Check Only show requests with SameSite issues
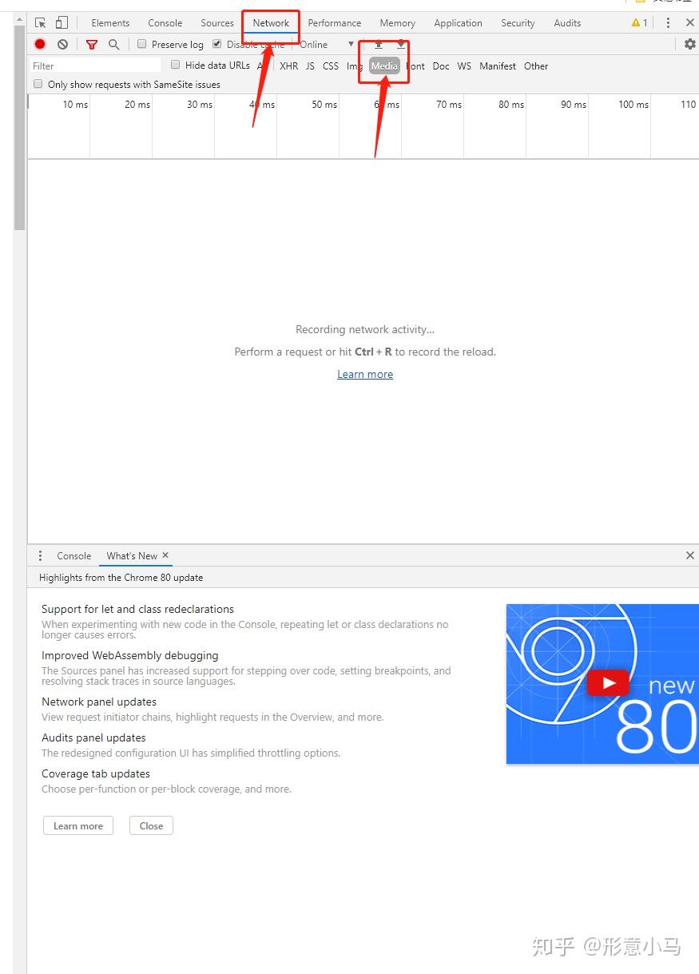This screenshot has height=974, width=699. 38,84
